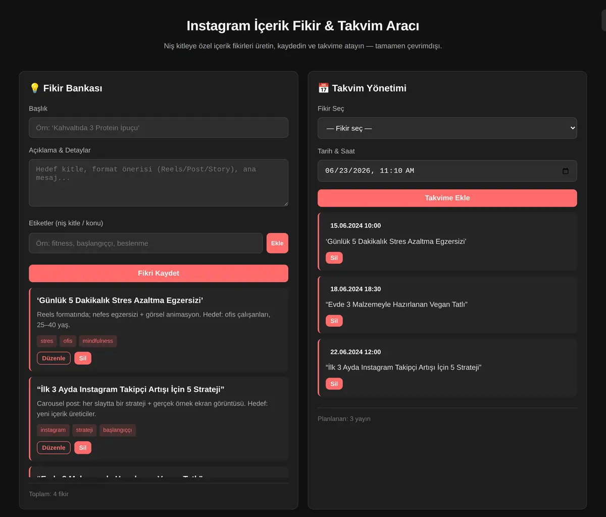Viewport: 606px width, 517px height.
Task: Add tag with the Ekle button
Action: [277, 243]
